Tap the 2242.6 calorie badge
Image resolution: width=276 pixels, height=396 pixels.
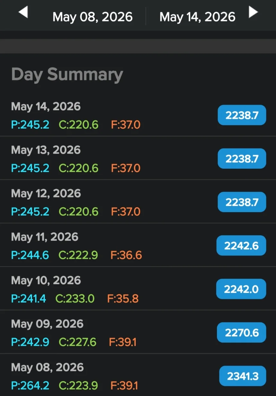click(241, 245)
